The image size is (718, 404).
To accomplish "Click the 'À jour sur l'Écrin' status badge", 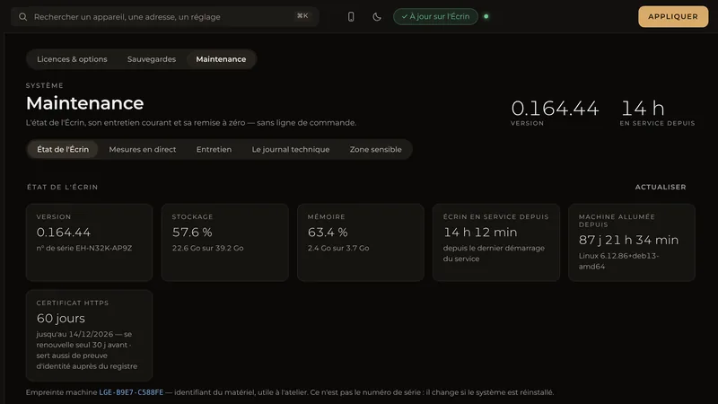I will (x=435, y=16).
